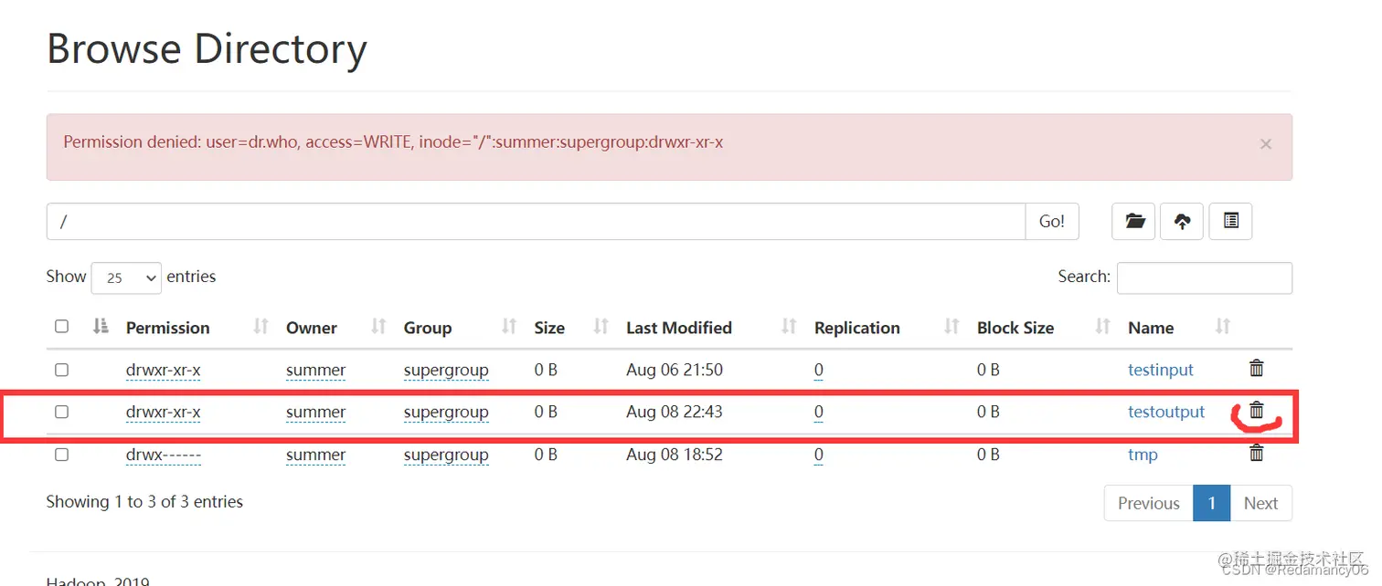Select page 1 in pagination
Screen dimensions: 1382x586
1212,503
